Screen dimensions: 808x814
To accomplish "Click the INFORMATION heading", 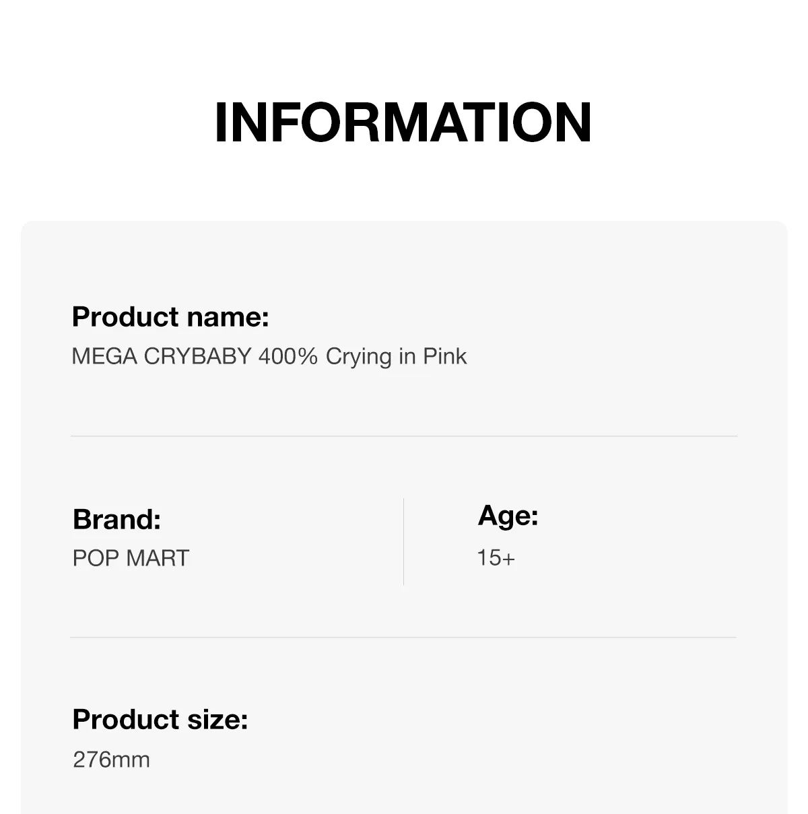I will point(403,123).
